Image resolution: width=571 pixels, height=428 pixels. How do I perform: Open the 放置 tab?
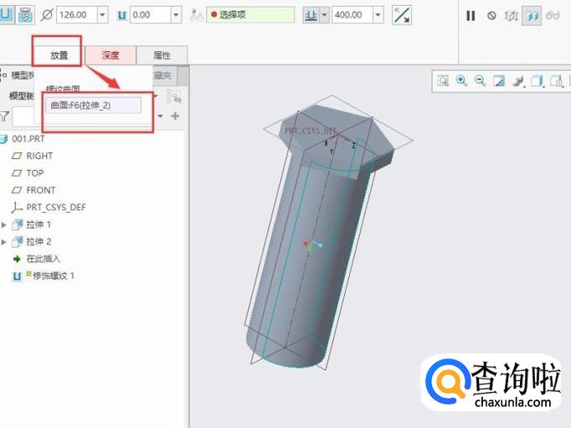(59, 55)
